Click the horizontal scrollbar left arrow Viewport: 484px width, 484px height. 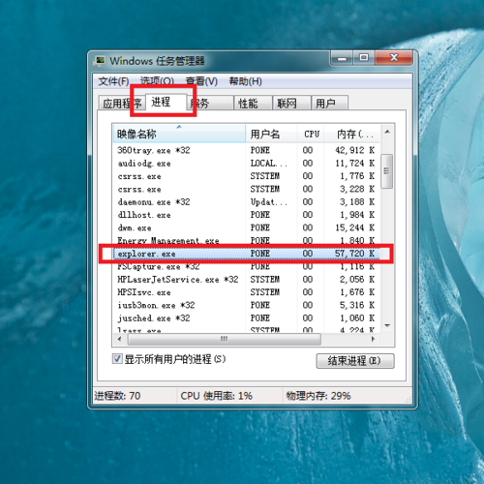pyautogui.click(x=120, y=339)
